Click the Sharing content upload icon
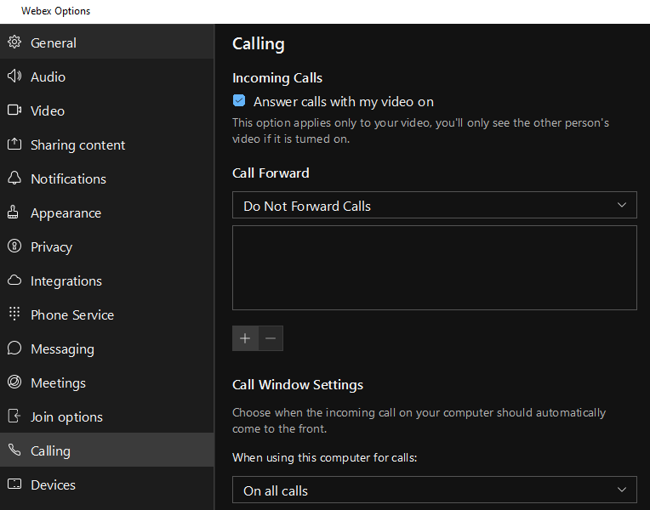 pyautogui.click(x=14, y=144)
